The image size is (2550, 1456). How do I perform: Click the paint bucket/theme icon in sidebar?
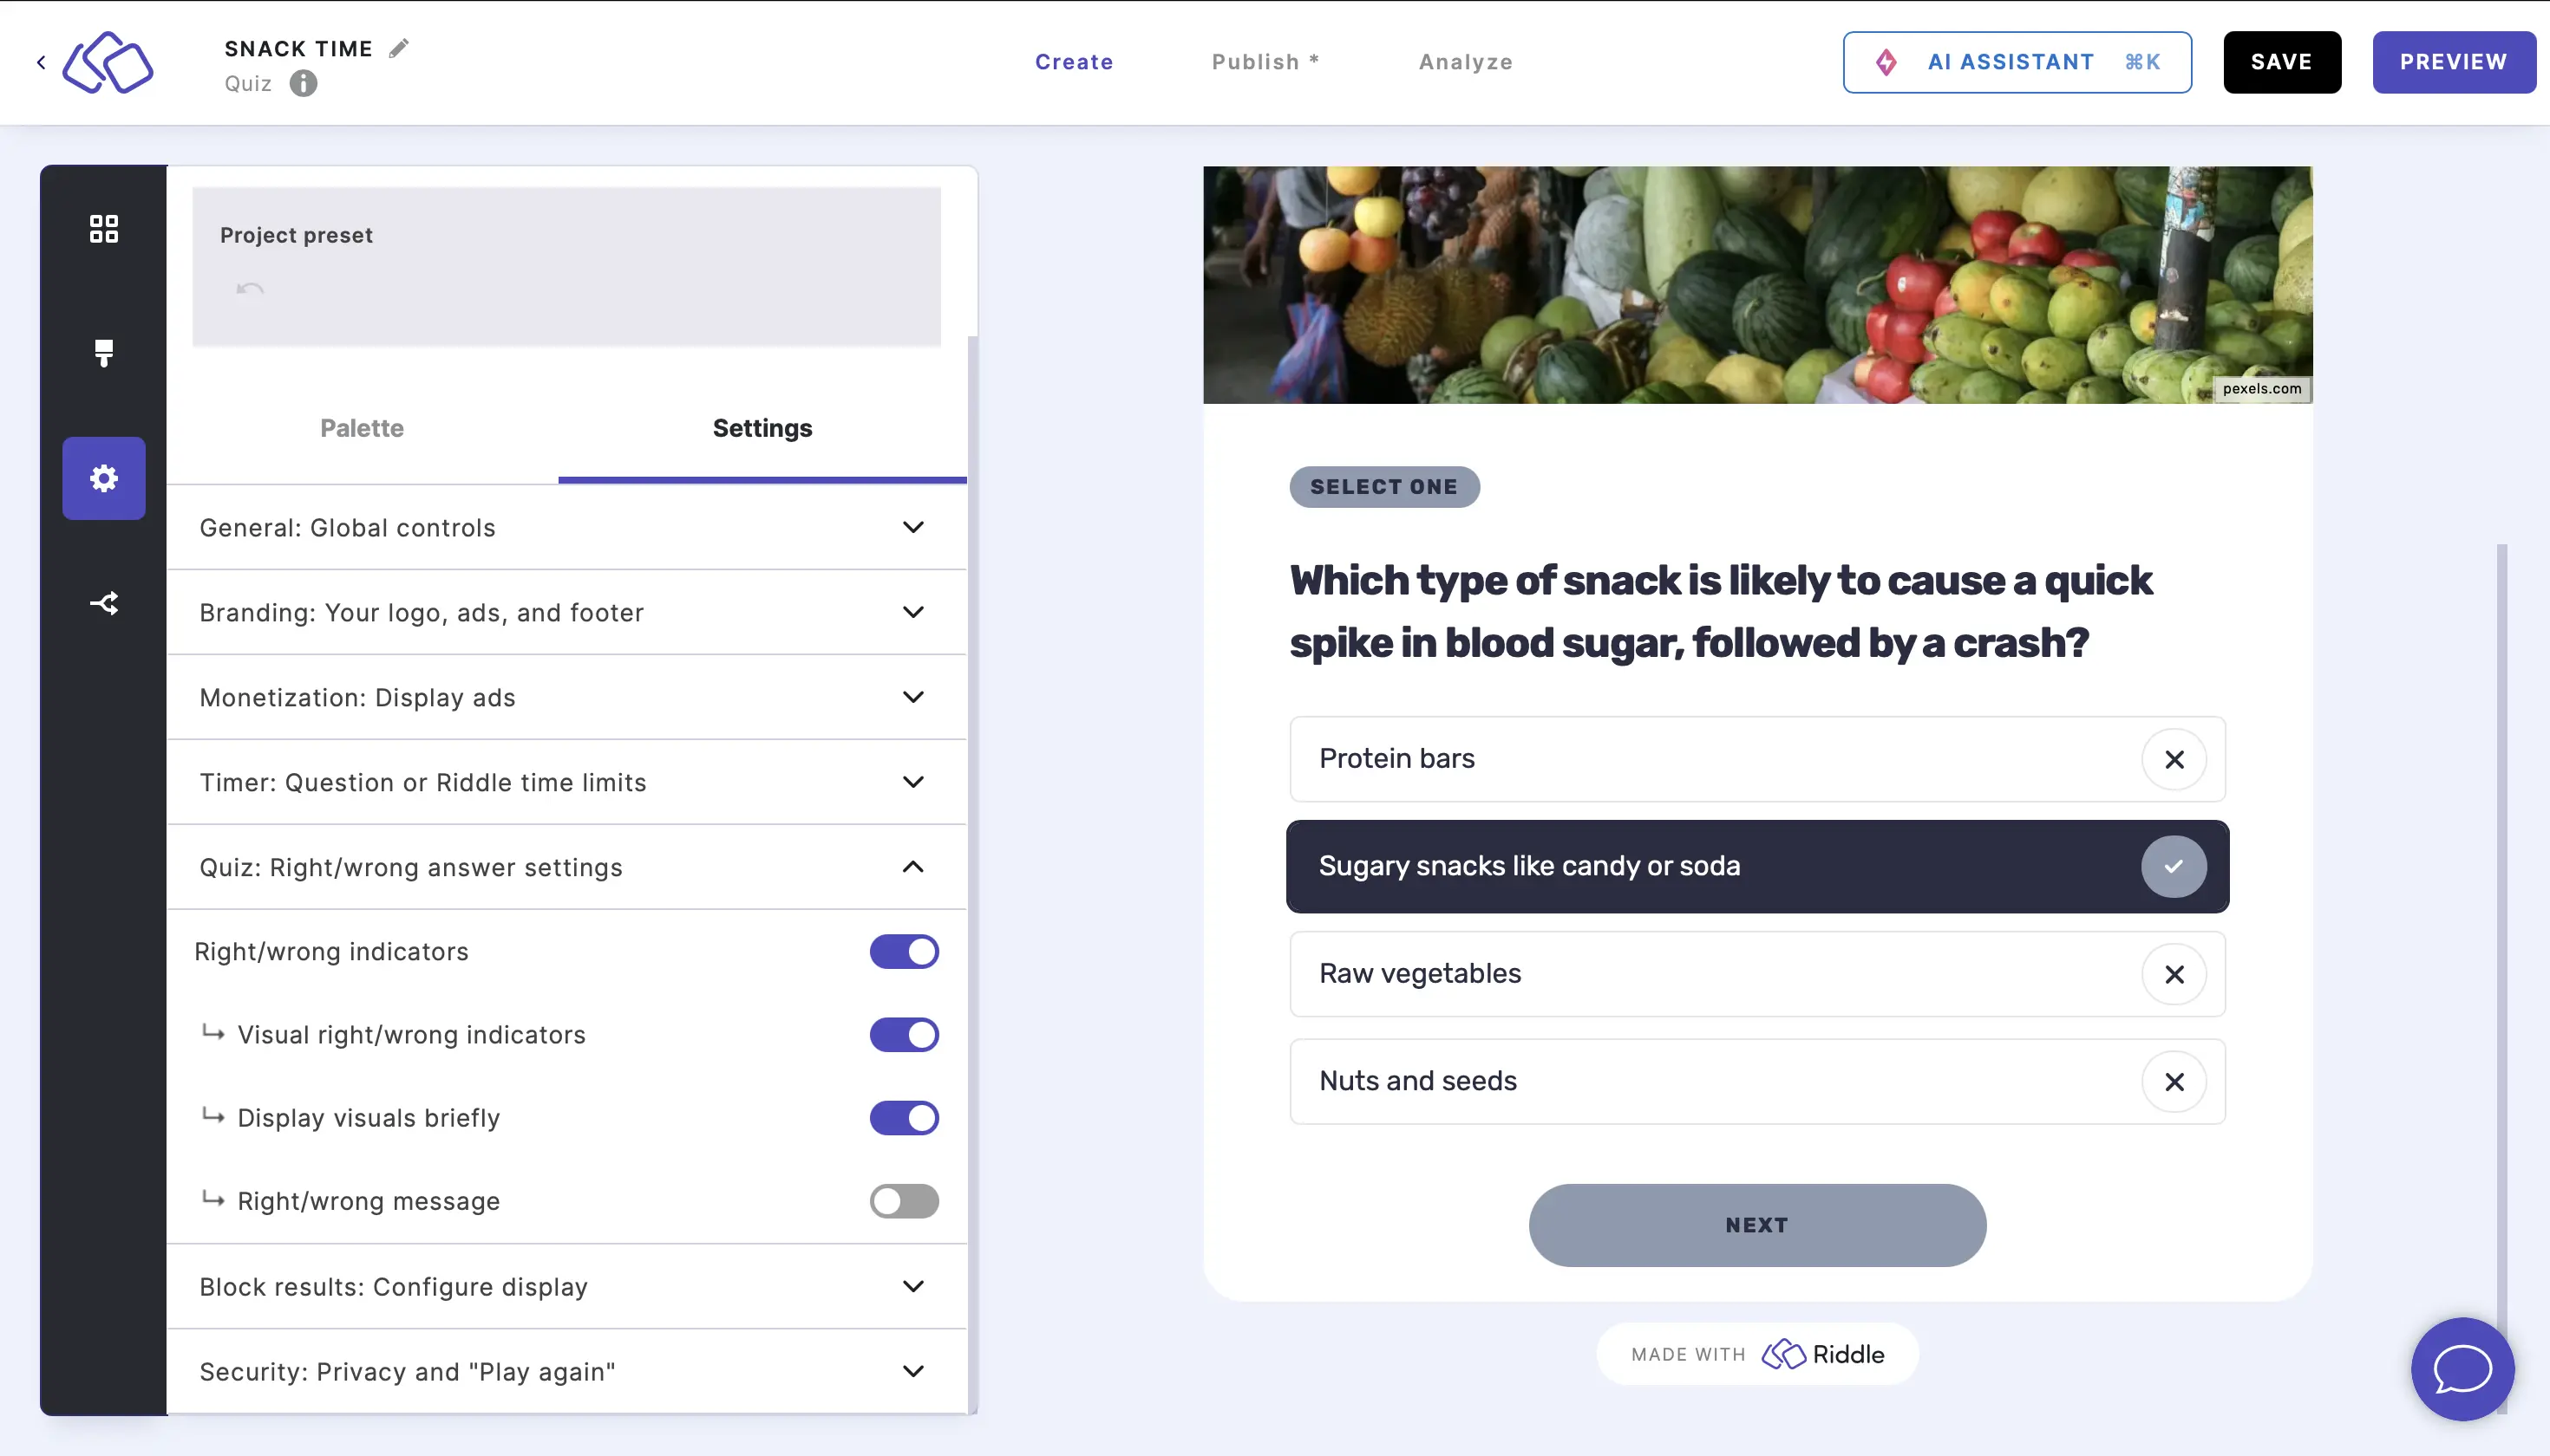(x=103, y=354)
